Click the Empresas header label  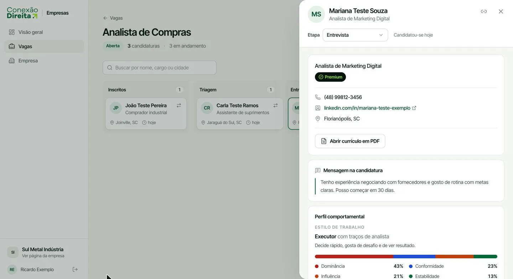coord(57,13)
